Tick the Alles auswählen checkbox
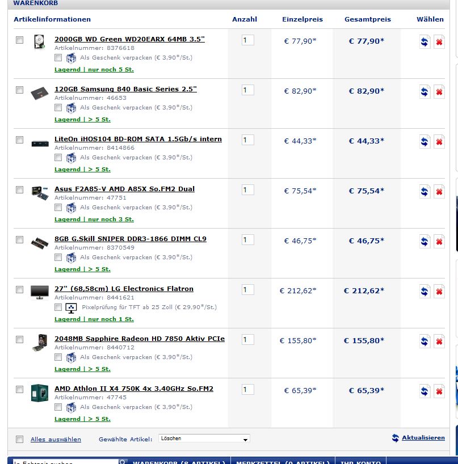Viewport: 458px width, 464px height. coord(19,440)
